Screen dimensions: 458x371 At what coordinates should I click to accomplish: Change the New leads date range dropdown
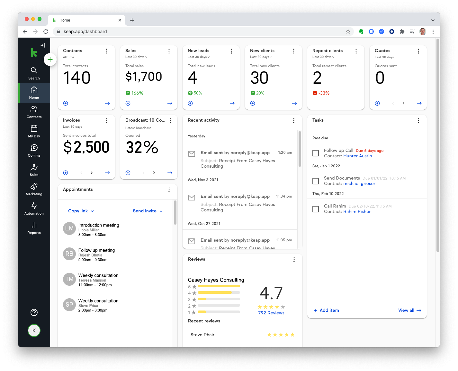pyautogui.click(x=199, y=57)
